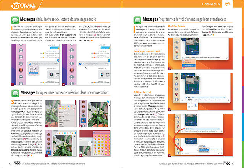The width and height of the screenshot is (244, 168).
Task: Click the speech bubble icon next to COMMUNICATION
Action: [x=227, y=4]
